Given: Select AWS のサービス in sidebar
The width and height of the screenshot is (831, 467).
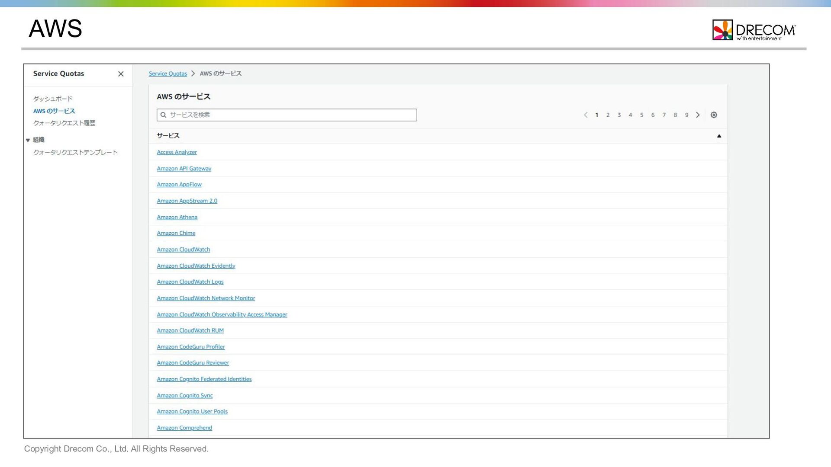Looking at the screenshot, I should point(54,111).
